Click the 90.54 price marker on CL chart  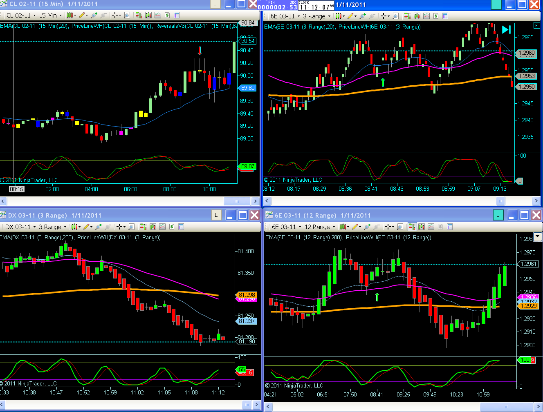(248, 41)
